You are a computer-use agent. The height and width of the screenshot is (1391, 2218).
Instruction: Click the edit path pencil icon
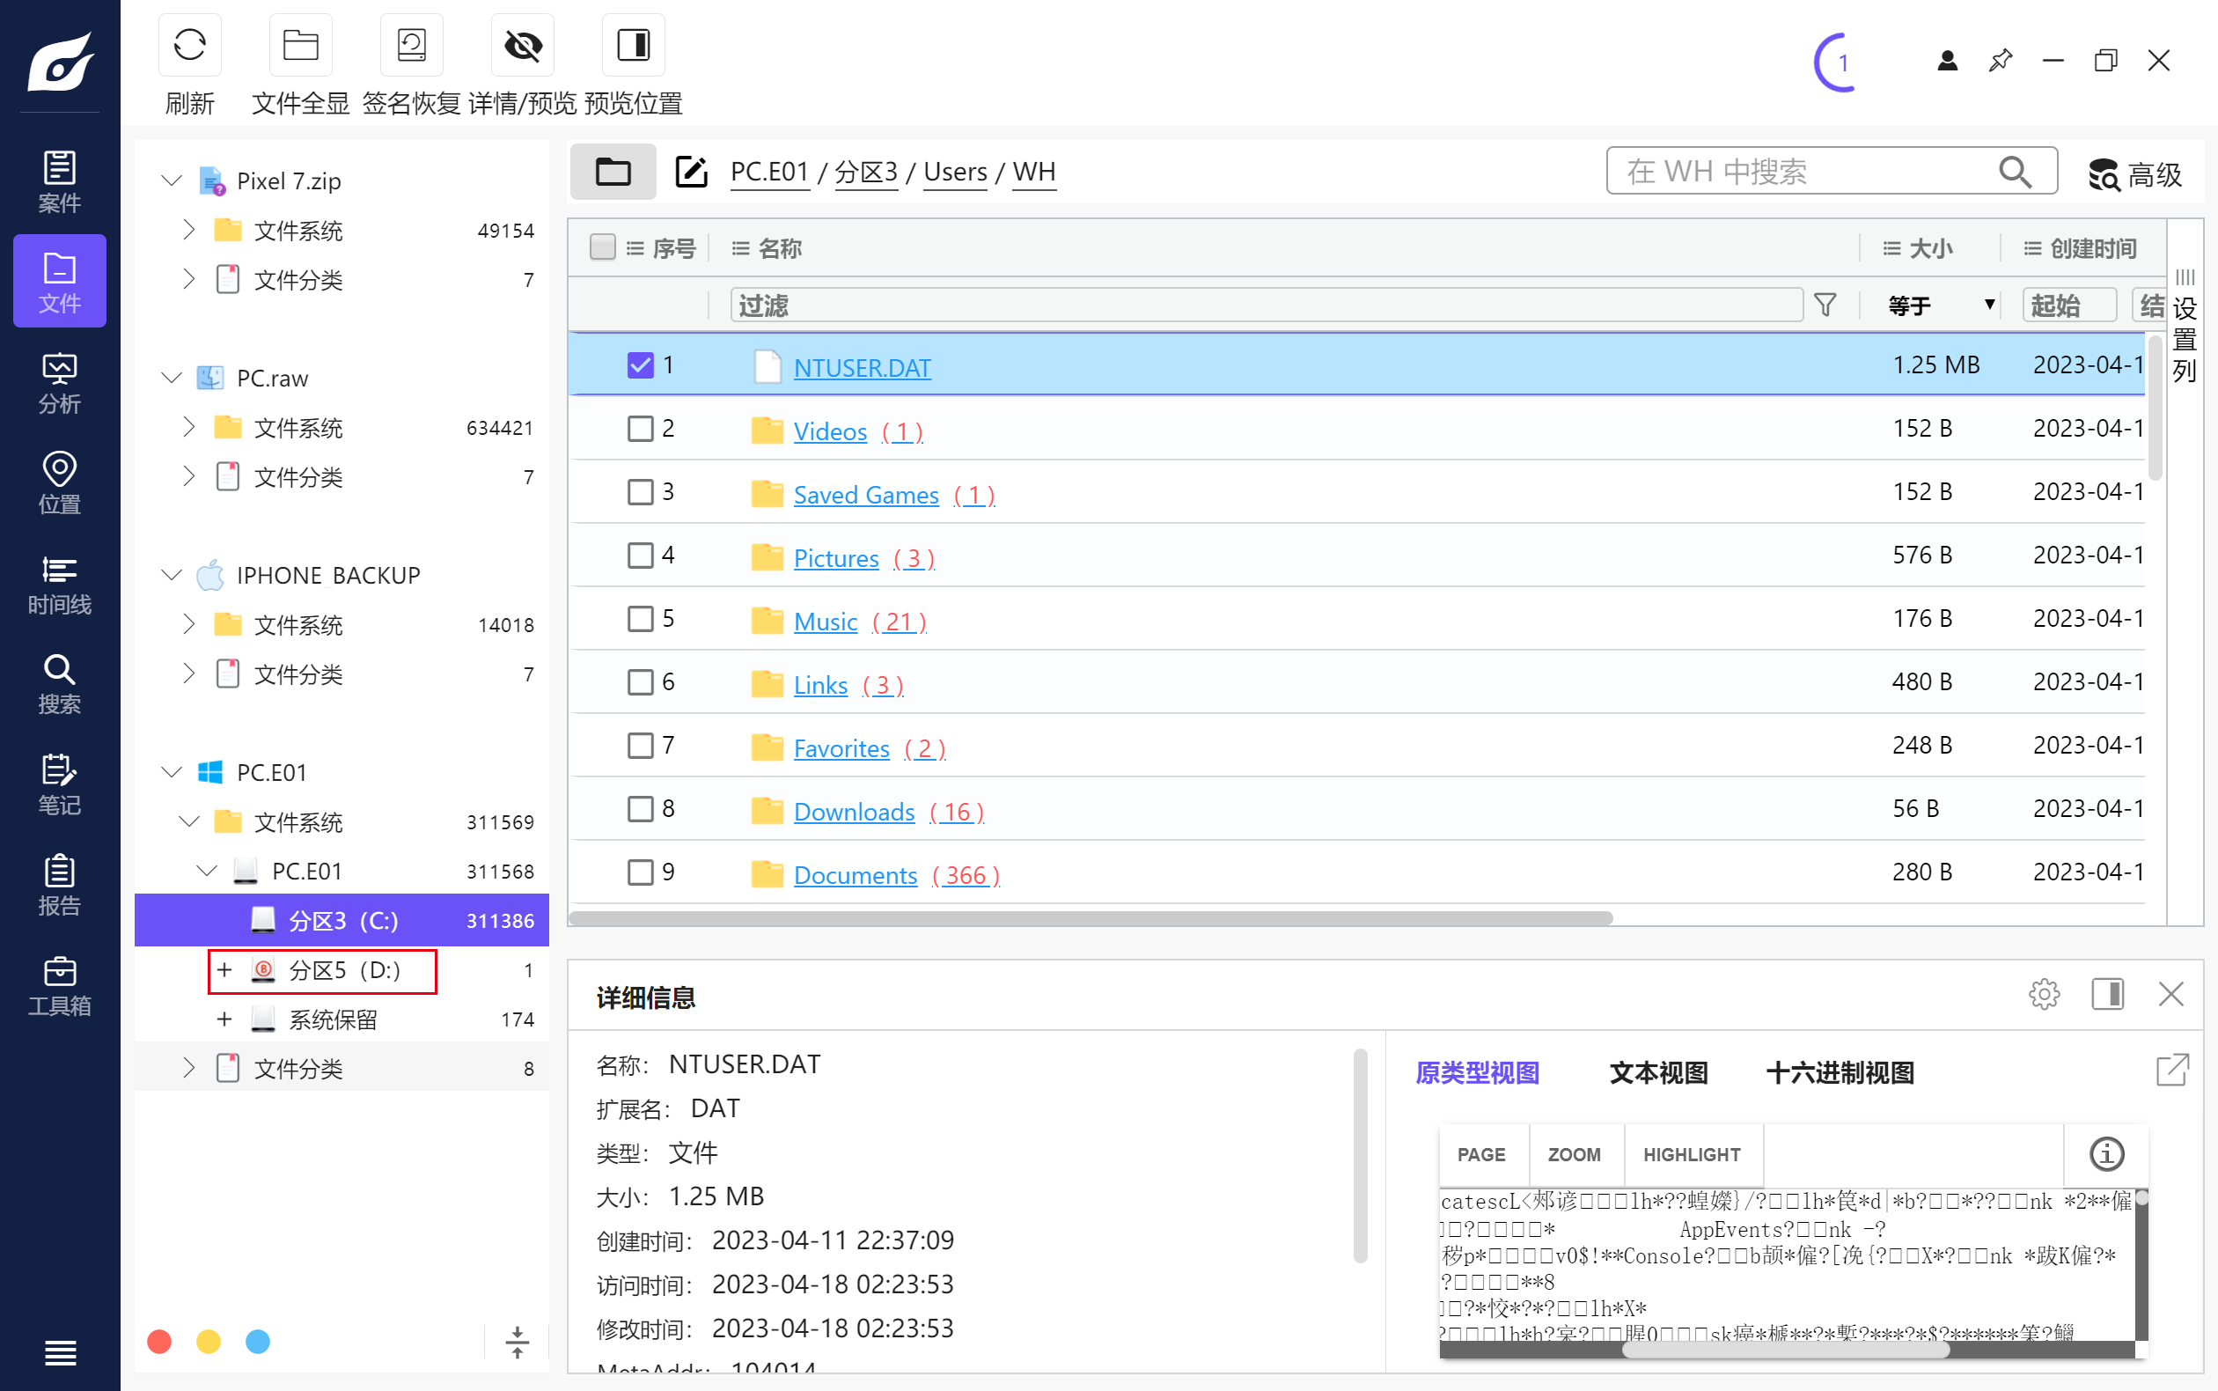click(692, 172)
